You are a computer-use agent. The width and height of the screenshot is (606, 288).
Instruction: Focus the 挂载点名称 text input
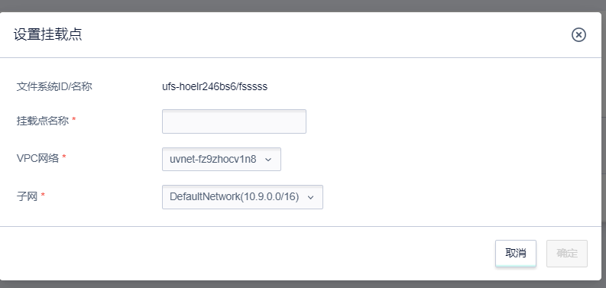coord(234,121)
